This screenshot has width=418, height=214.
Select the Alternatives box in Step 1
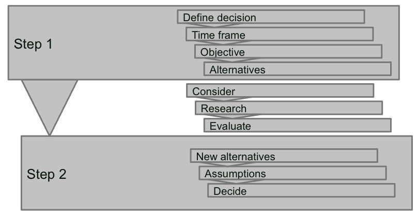point(297,69)
